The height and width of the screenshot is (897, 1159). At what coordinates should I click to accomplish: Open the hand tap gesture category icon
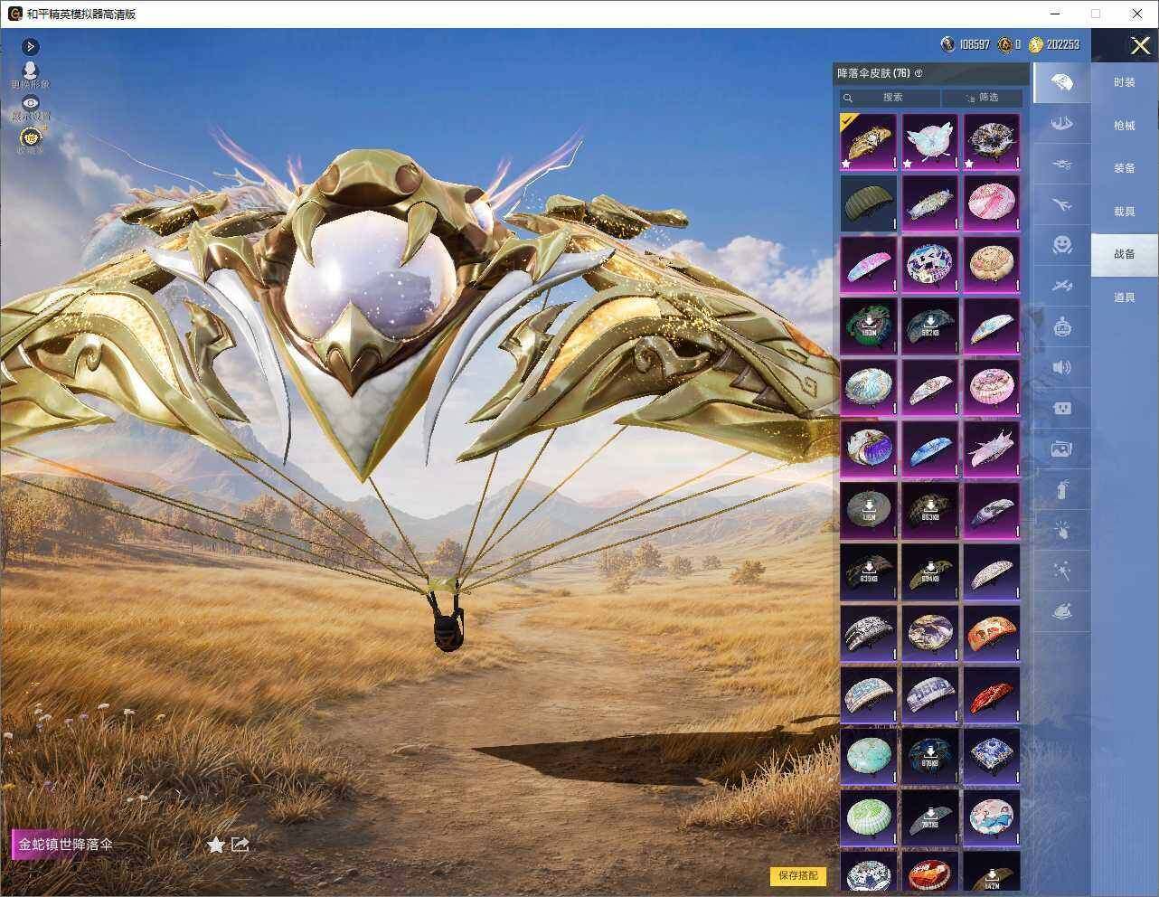coord(1061,531)
